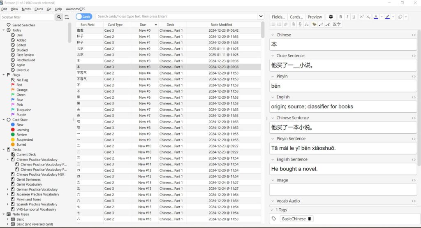Click the Search cards/notes box

click(x=177, y=16)
